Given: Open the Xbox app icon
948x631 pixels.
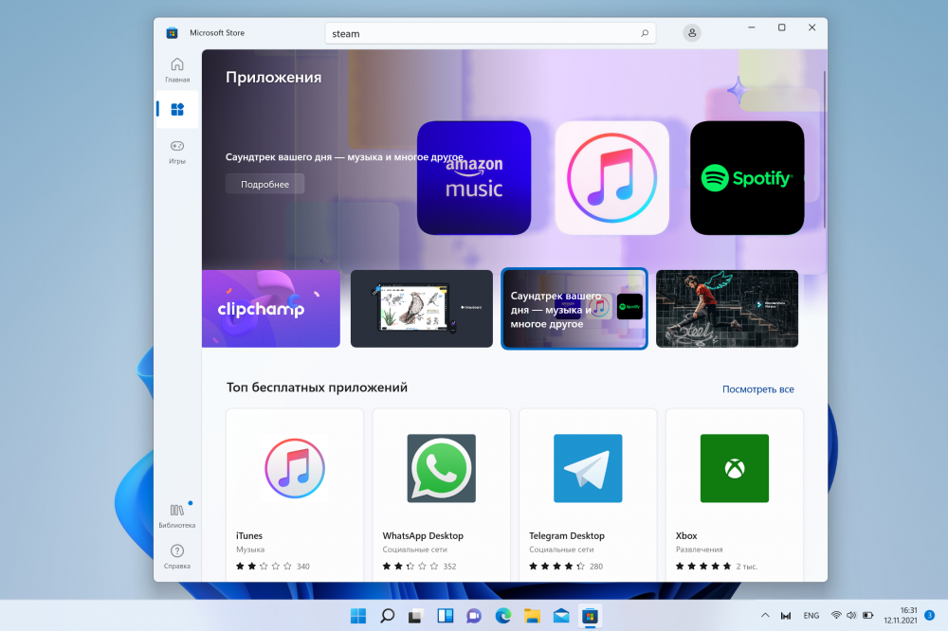Looking at the screenshot, I should click(735, 468).
